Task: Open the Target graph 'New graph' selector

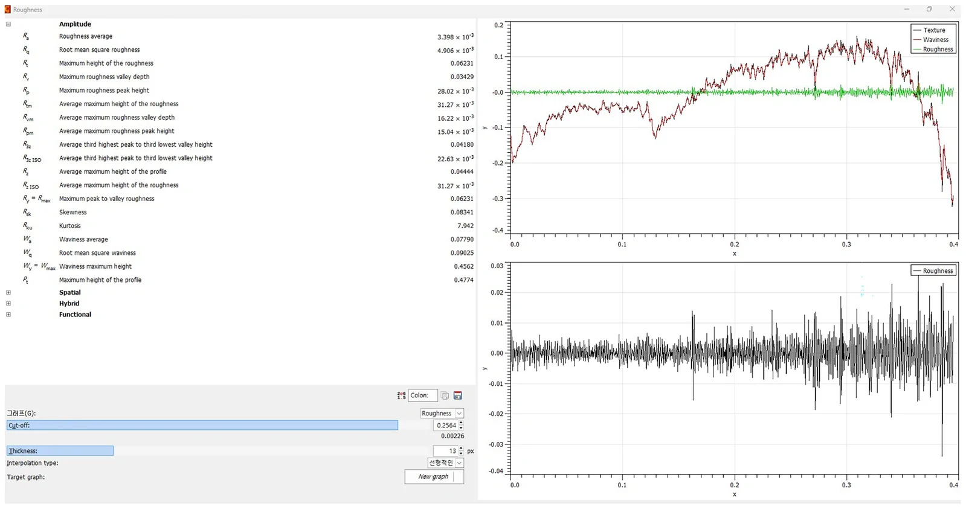Action: [x=434, y=476]
